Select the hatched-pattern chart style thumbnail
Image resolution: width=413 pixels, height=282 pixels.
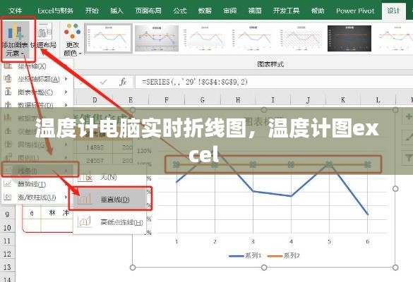pos(301,38)
